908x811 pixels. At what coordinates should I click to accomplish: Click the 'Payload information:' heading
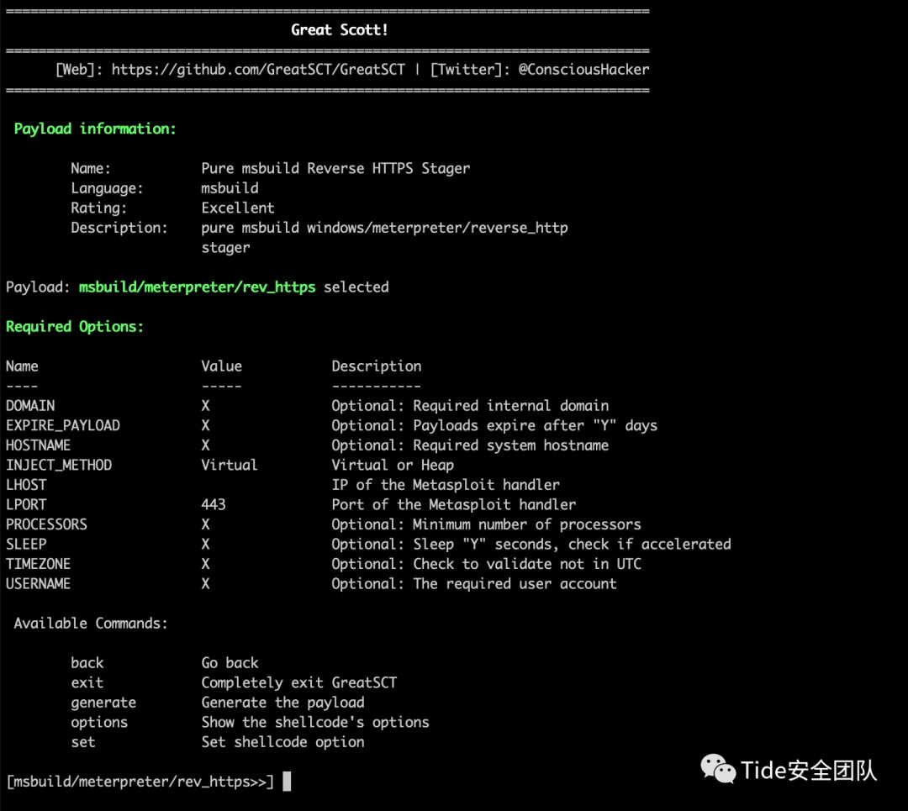[x=95, y=129]
